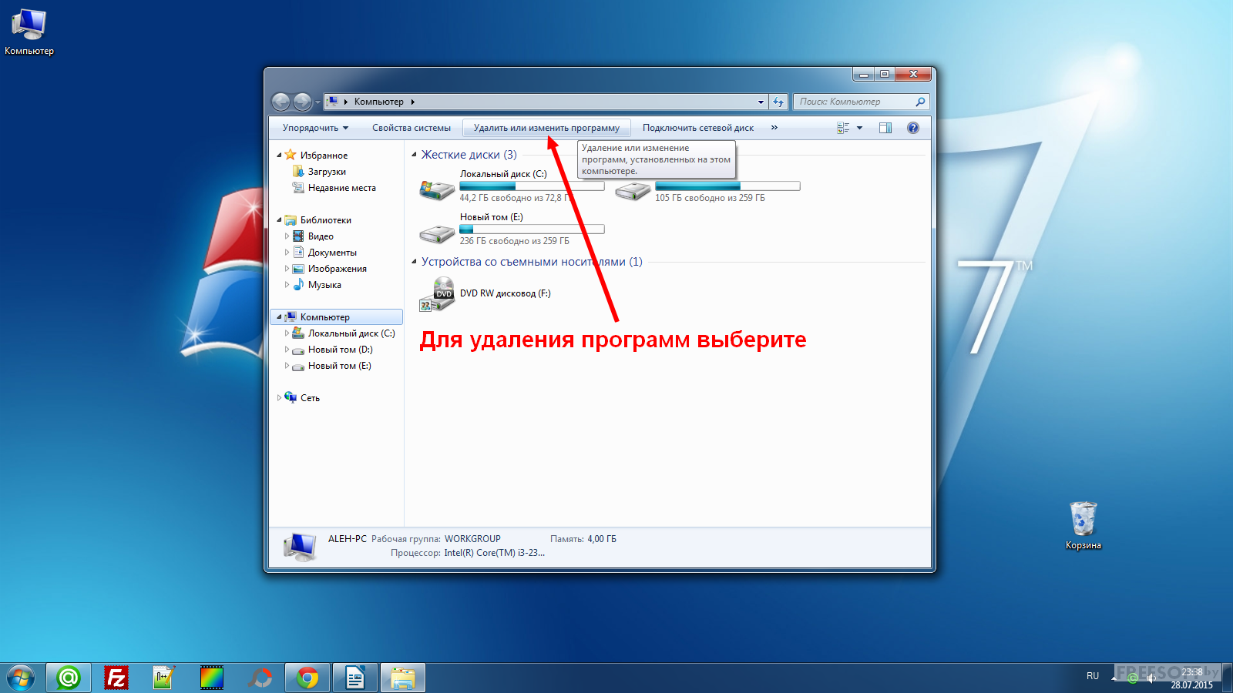Select Local Disk (C:) drive icon
Screen dimensions: 1233x693
point(437,189)
